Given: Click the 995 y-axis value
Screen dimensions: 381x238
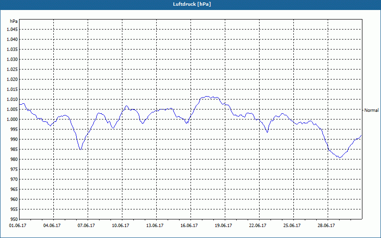Looking at the screenshot, I should pyautogui.click(x=15, y=129).
